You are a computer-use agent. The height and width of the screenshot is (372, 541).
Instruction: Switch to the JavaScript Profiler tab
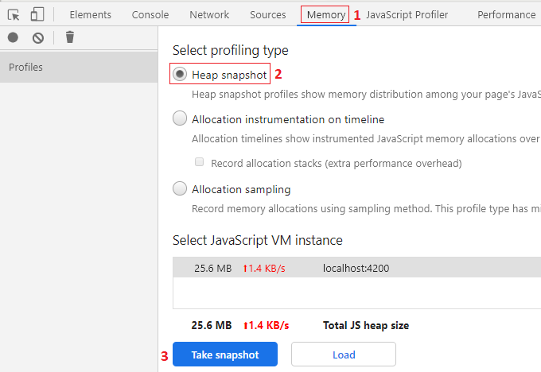407,15
